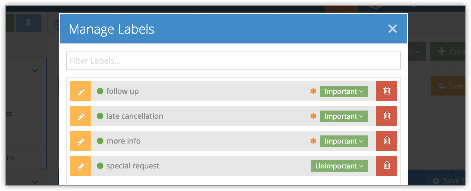Open Important dropdown for late cancellation

[344, 116]
